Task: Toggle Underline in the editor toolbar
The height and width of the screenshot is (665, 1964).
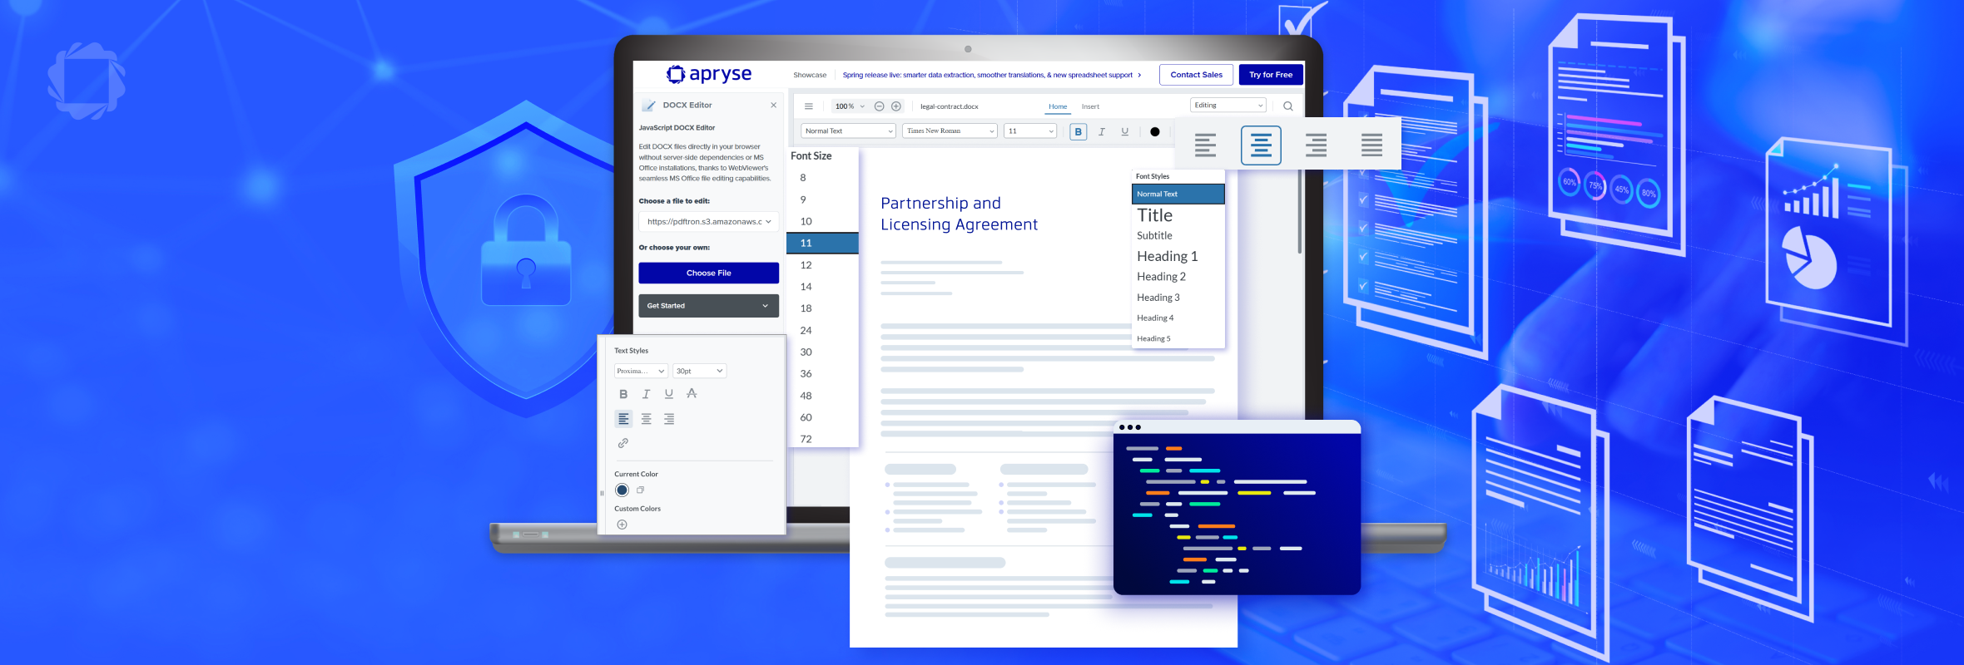Action: [1124, 131]
